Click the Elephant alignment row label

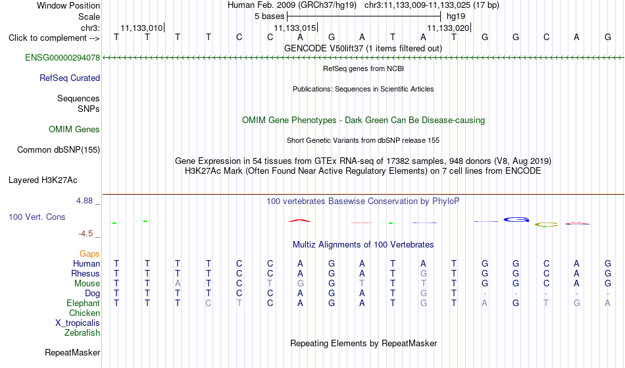pos(83,303)
